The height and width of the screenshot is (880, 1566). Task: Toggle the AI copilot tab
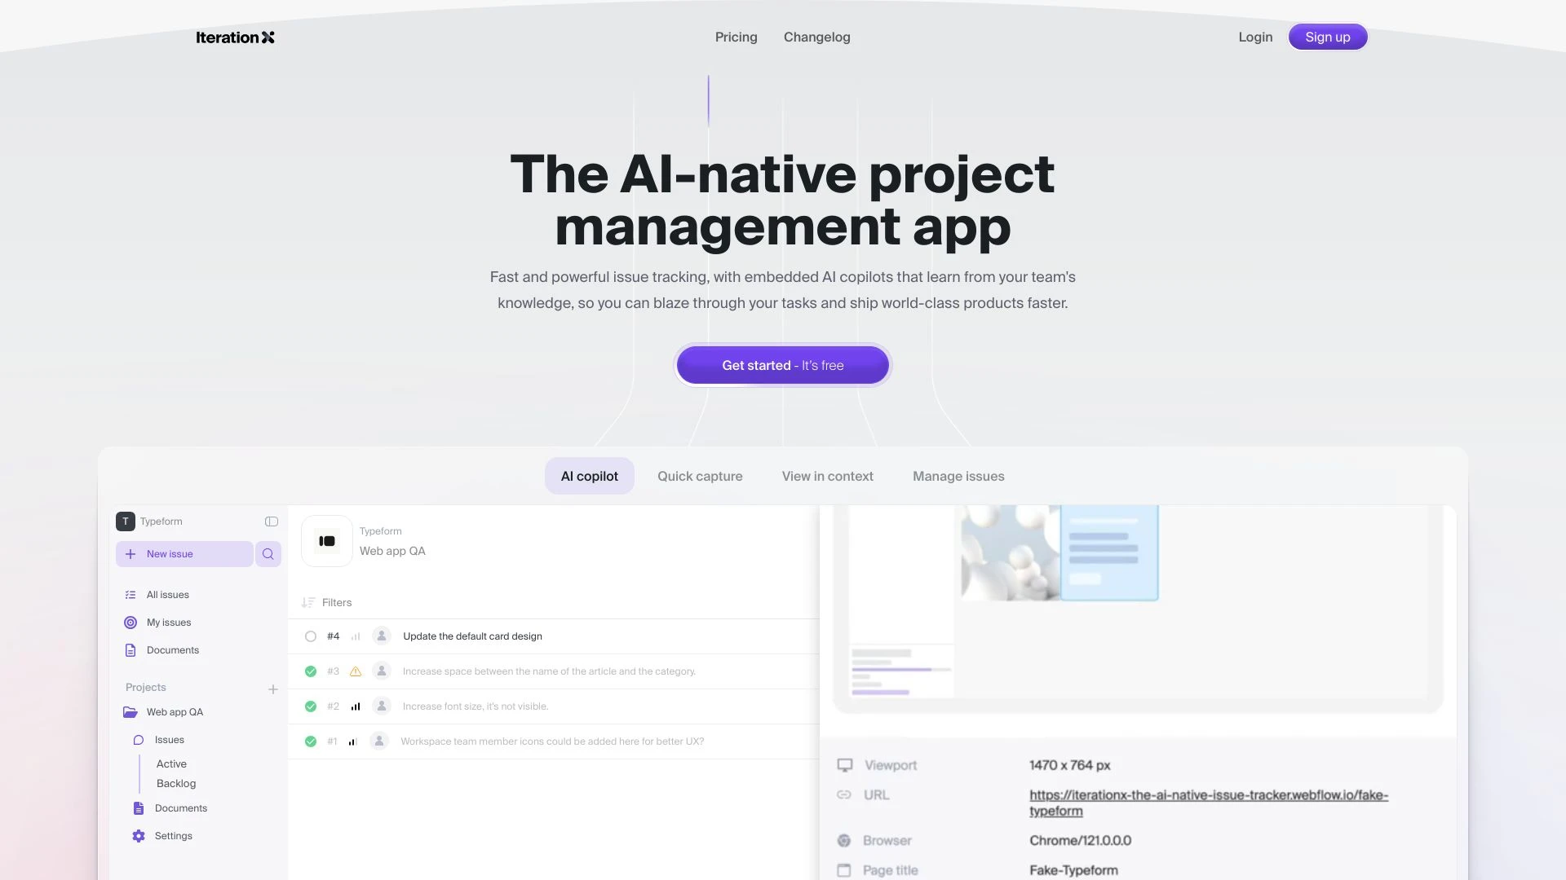tap(590, 476)
